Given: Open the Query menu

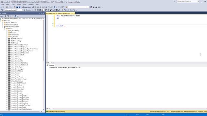Looking at the screenshot, I should pos(13,5).
